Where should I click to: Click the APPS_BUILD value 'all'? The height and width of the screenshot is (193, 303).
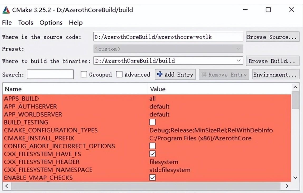pyautogui.click(x=152, y=99)
